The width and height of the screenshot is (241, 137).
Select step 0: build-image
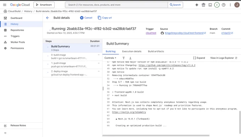[72, 56]
